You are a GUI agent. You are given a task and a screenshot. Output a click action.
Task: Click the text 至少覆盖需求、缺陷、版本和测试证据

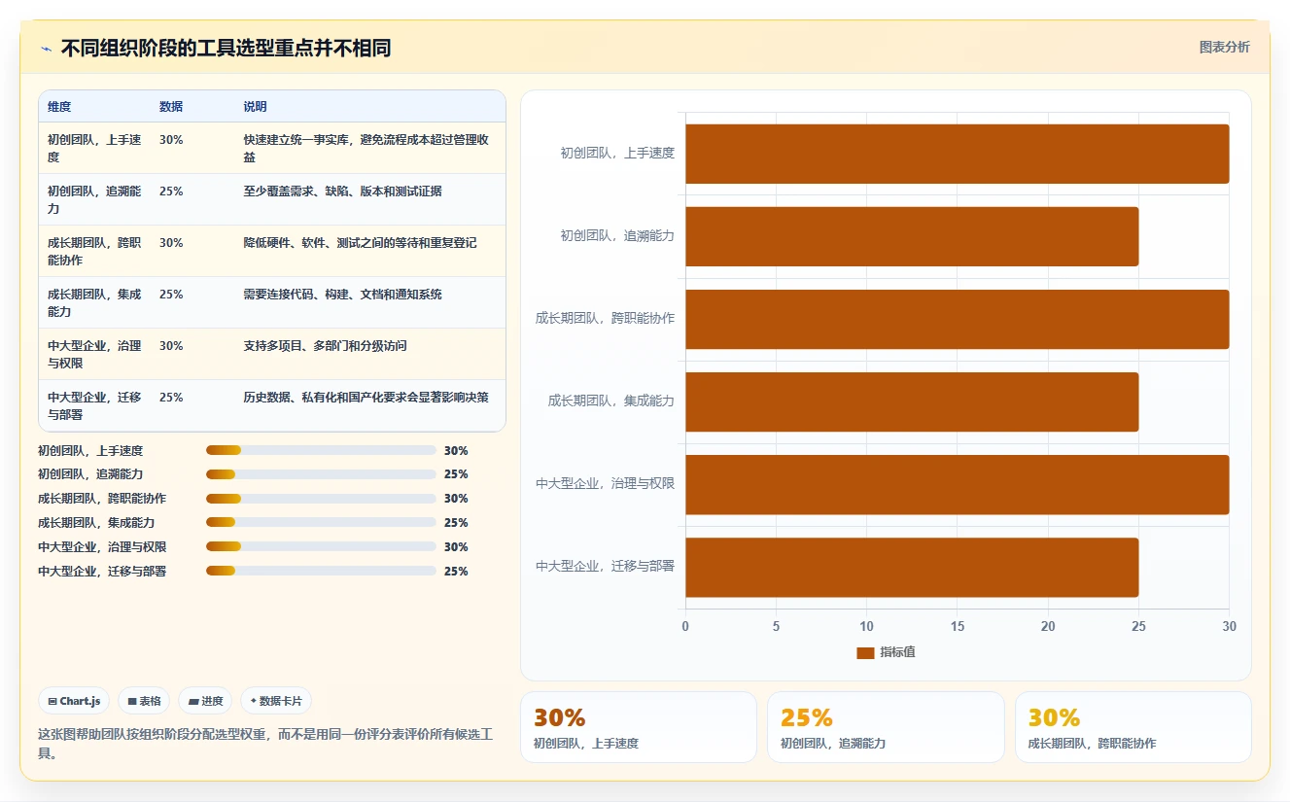[343, 192]
